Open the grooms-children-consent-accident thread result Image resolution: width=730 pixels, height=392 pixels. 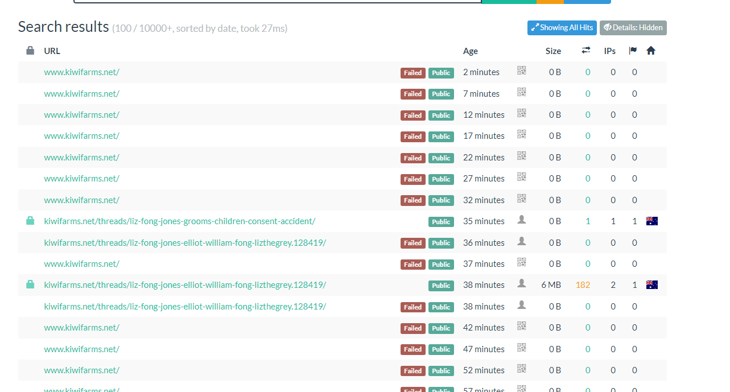pos(180,221)
